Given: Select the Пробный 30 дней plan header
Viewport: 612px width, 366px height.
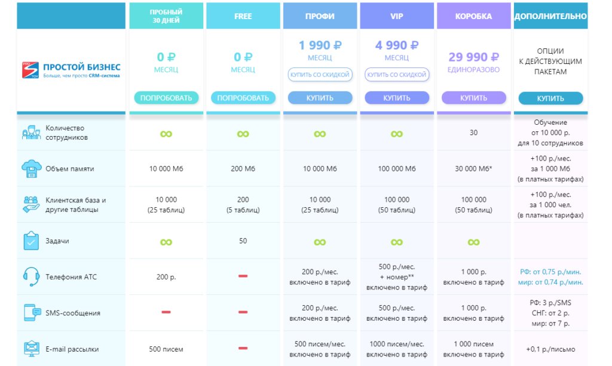Looking at the screenshot, I should 166,16.
